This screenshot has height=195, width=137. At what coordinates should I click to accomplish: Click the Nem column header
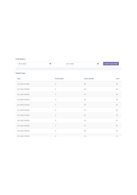[117, 79]
